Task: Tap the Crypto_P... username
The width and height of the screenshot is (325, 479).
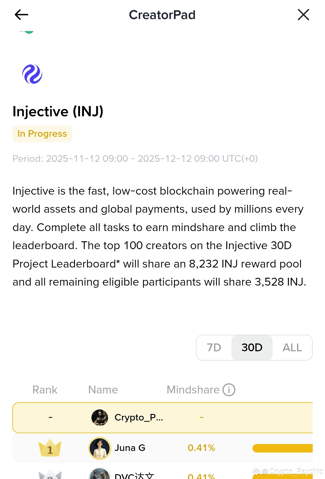Action: pos(139,418)
